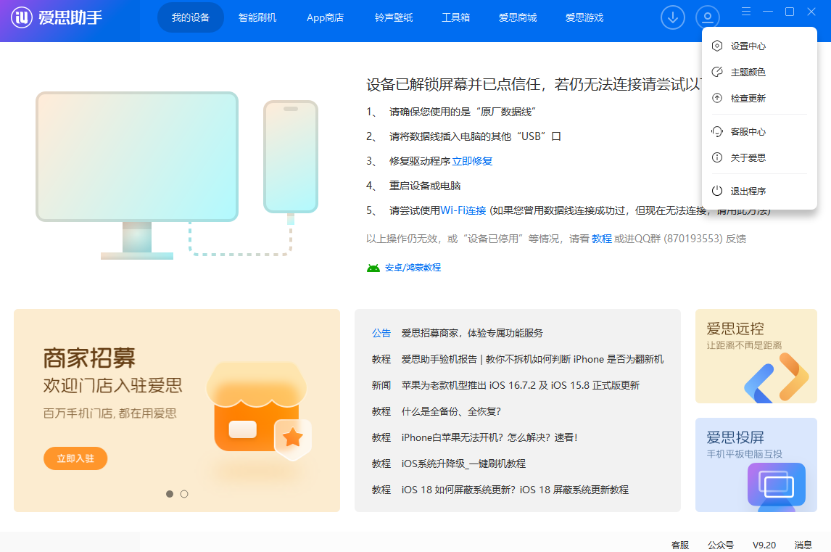Open tutorial iOS 18 如何屏蔽系统更新

click(515, 490)
